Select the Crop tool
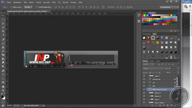Viewport: 192px width, 108px height. [3, 31]
